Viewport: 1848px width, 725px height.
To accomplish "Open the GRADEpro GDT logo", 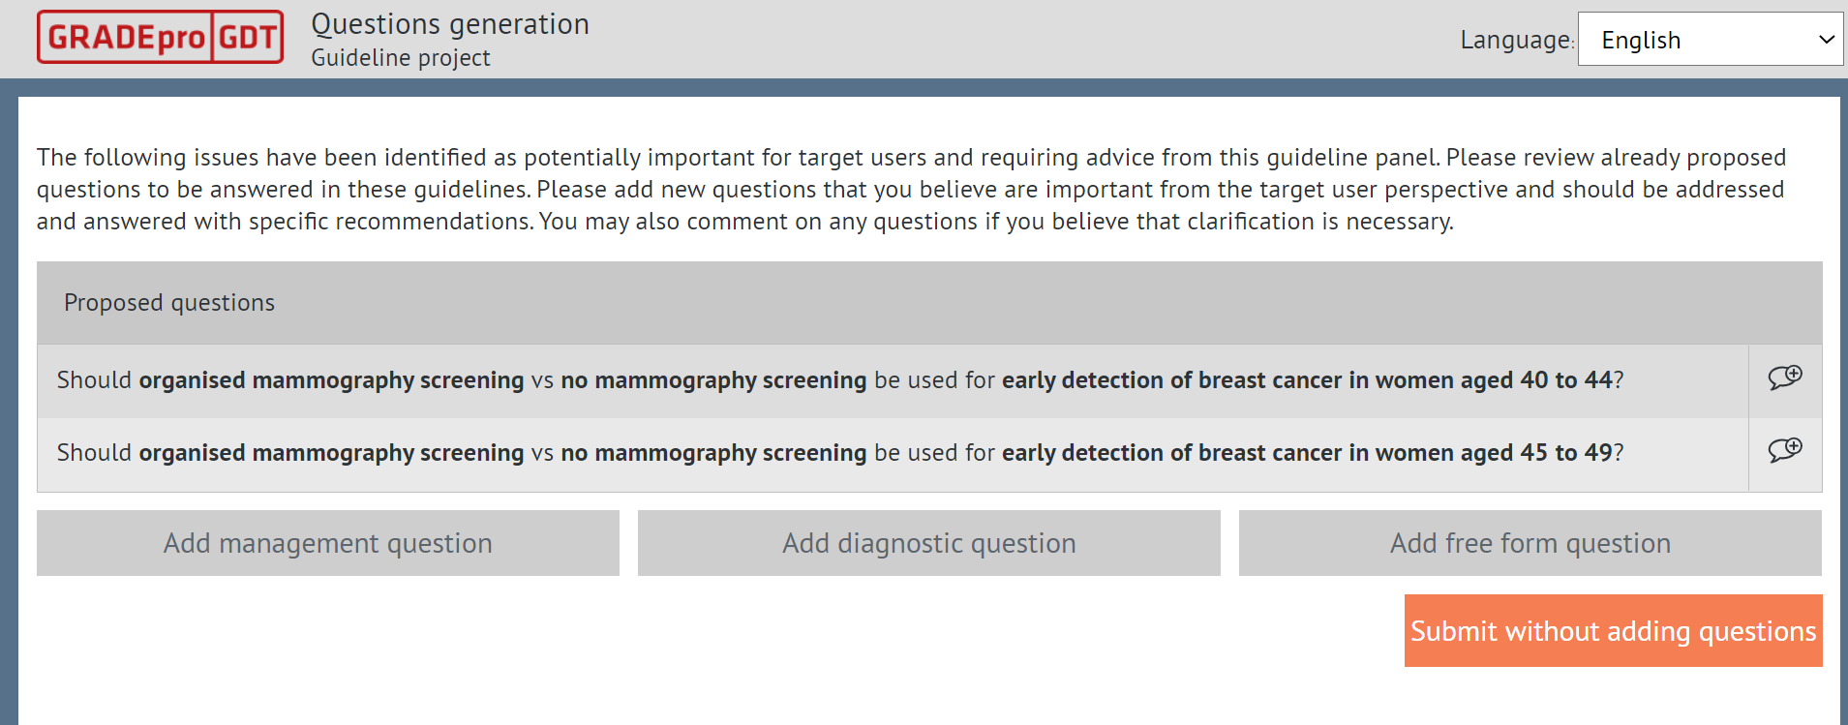I will (160, 36).
